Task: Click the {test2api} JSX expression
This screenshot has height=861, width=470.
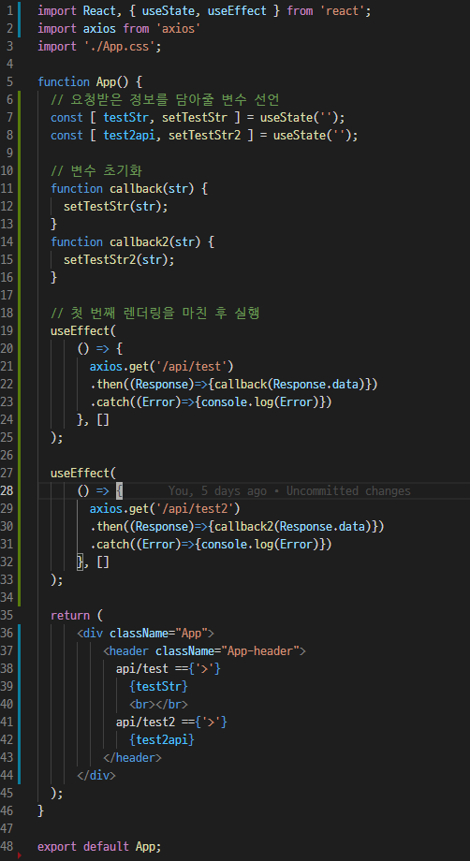Action: click(162, 740)
